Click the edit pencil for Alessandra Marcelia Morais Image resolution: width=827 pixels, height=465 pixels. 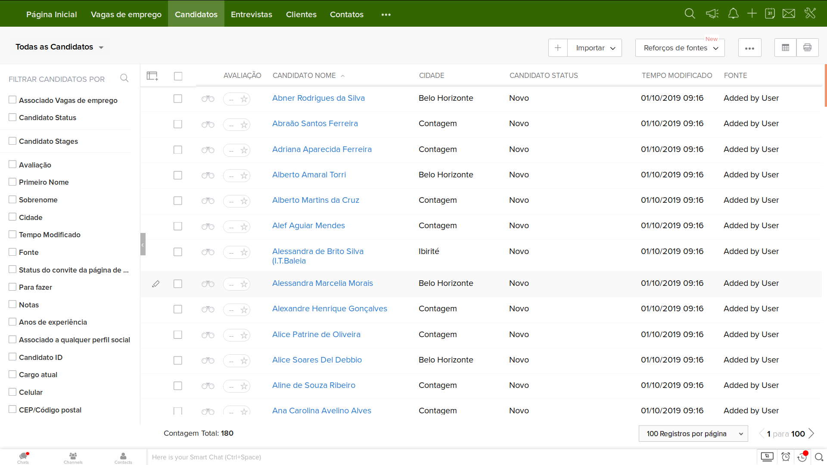[156, 284]
